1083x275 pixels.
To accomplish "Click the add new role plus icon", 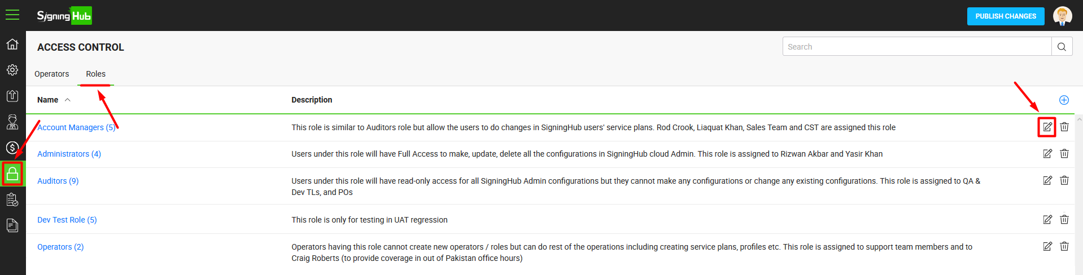I will [1064, 100].
